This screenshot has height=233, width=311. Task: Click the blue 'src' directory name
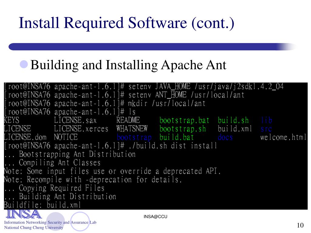(266, 129)
